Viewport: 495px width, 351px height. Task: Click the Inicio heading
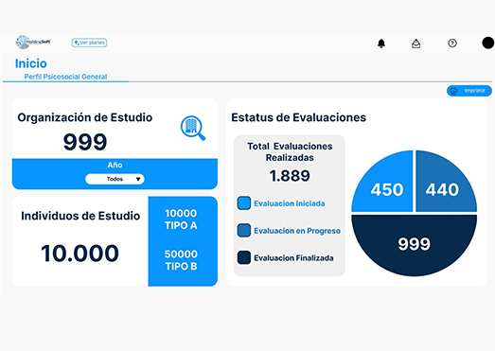pyautogui.click(x=31, y=63)
